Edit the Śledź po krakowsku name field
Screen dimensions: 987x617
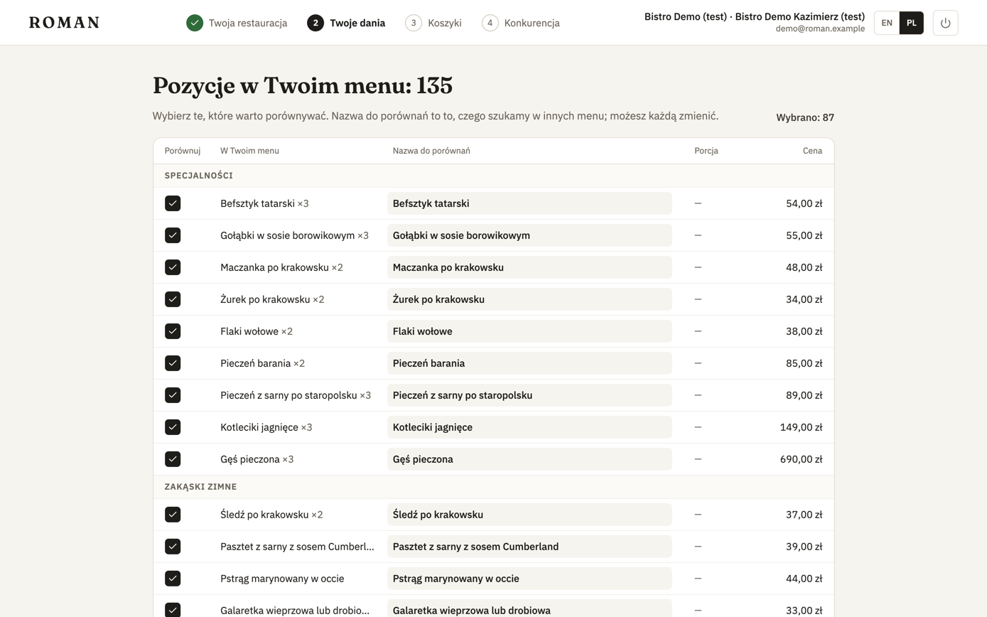pyautogui.click(x=529, y=515)
